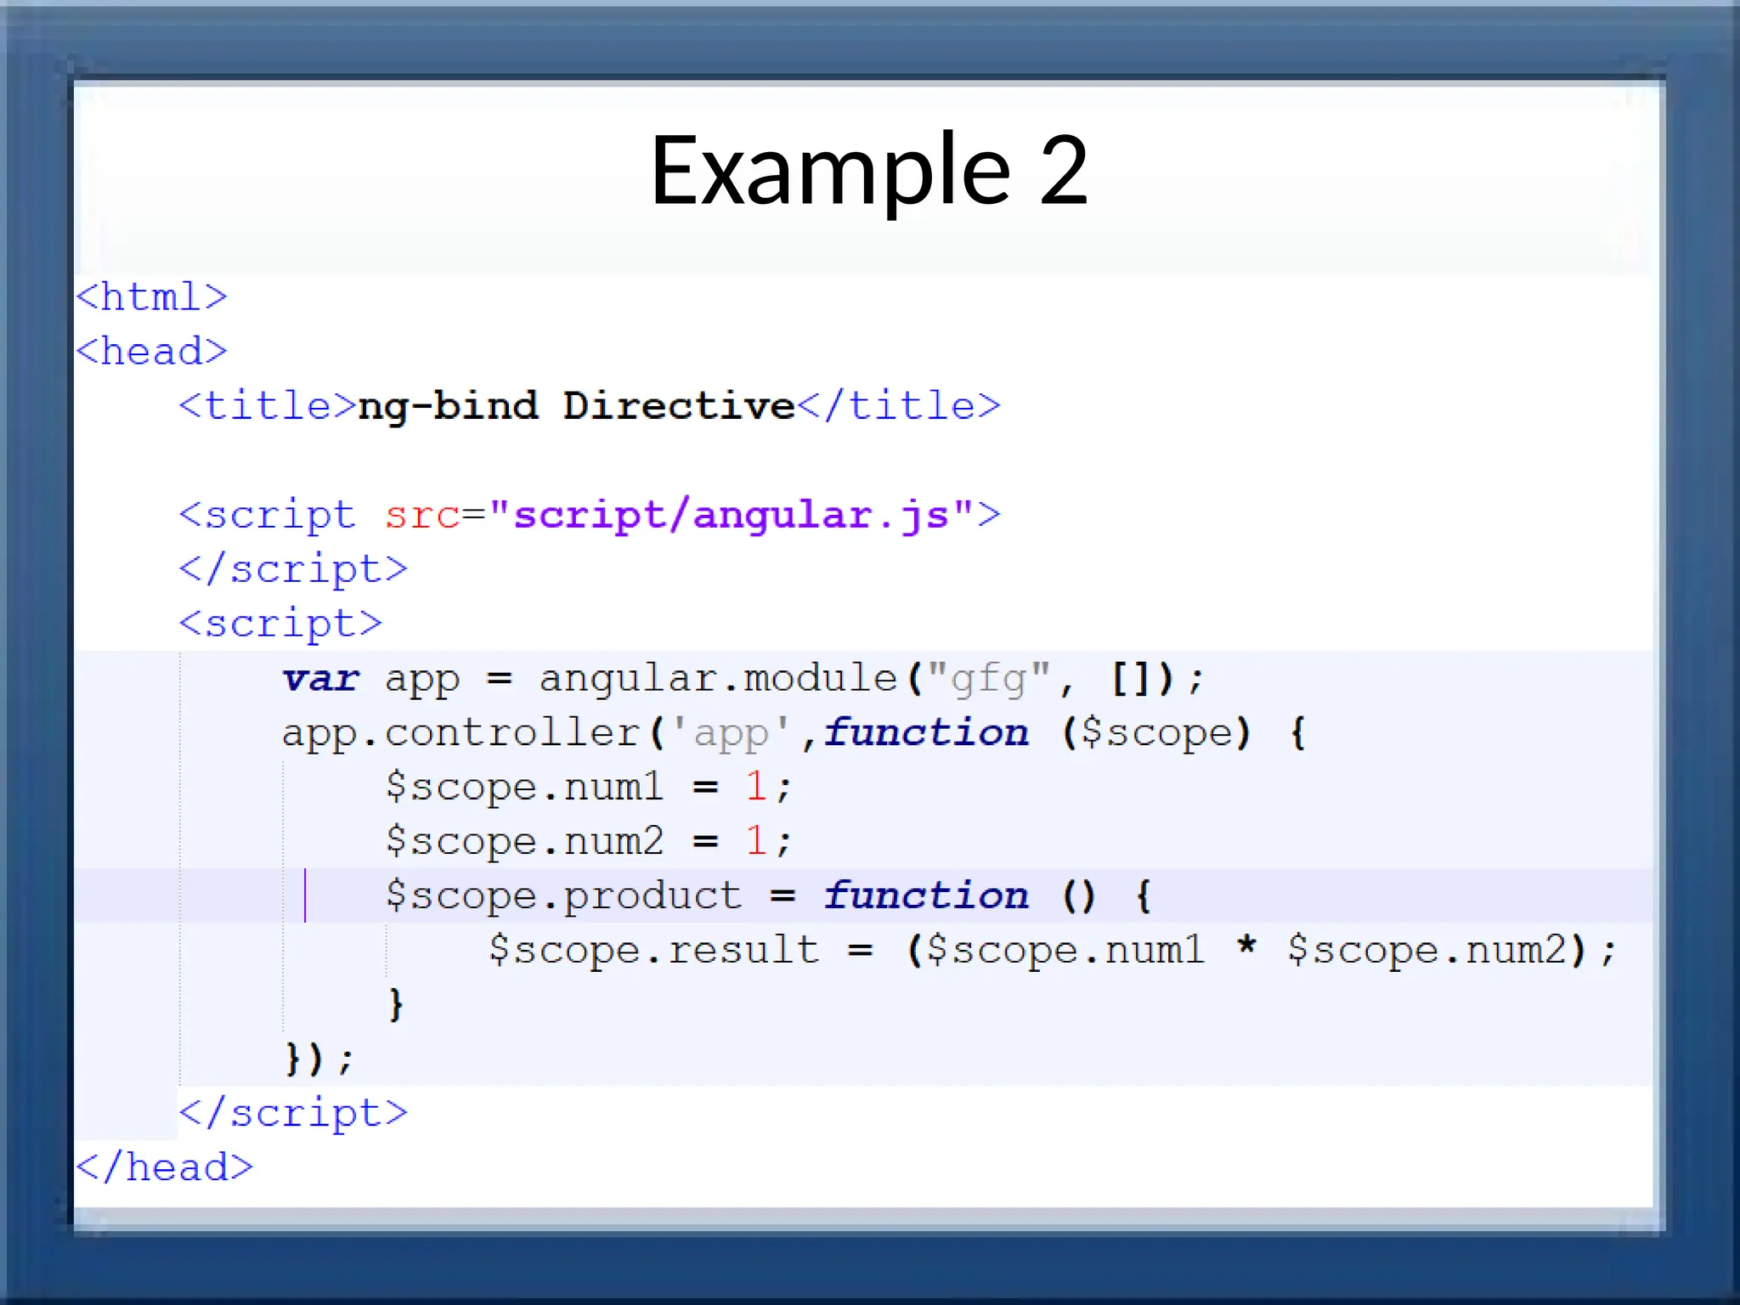Click the closing </head> tag
Screen dimensions: 1740x1305
pyautogui.click(x=165, y=1167)
